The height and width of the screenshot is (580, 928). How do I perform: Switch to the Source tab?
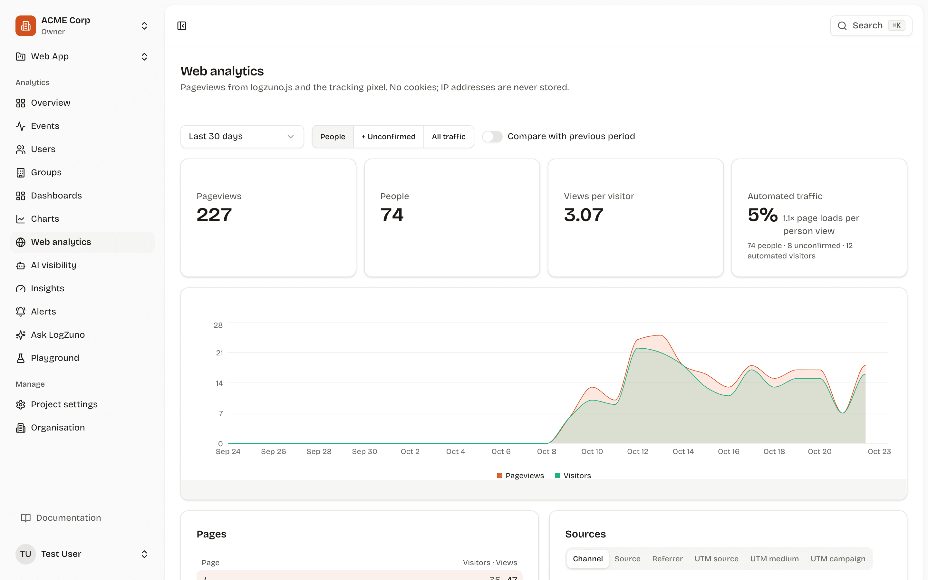(627, 559)
